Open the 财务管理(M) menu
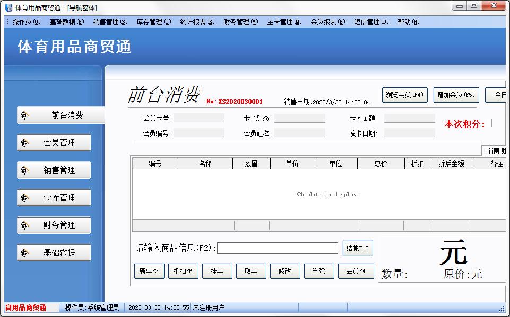510x317 pixels. point(241,22)
